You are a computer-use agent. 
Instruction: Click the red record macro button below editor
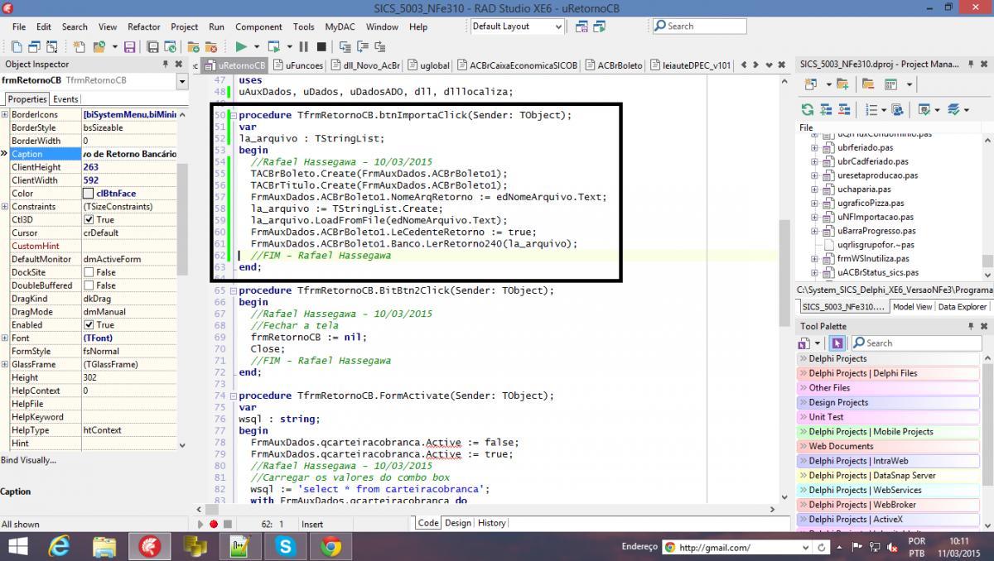pos(214,524)
